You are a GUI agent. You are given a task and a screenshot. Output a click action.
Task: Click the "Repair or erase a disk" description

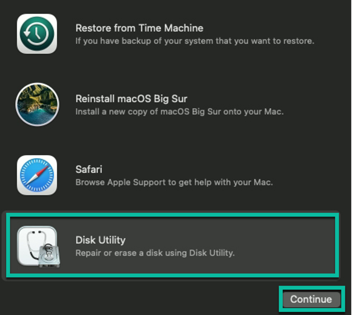(155, 253)
